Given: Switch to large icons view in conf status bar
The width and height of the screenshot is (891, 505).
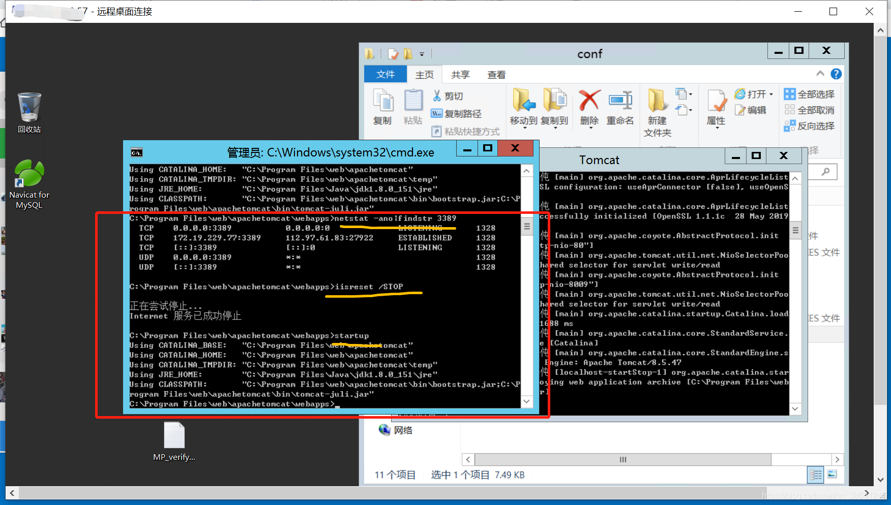Looking at the screenshot, I should tap(832, 475).
